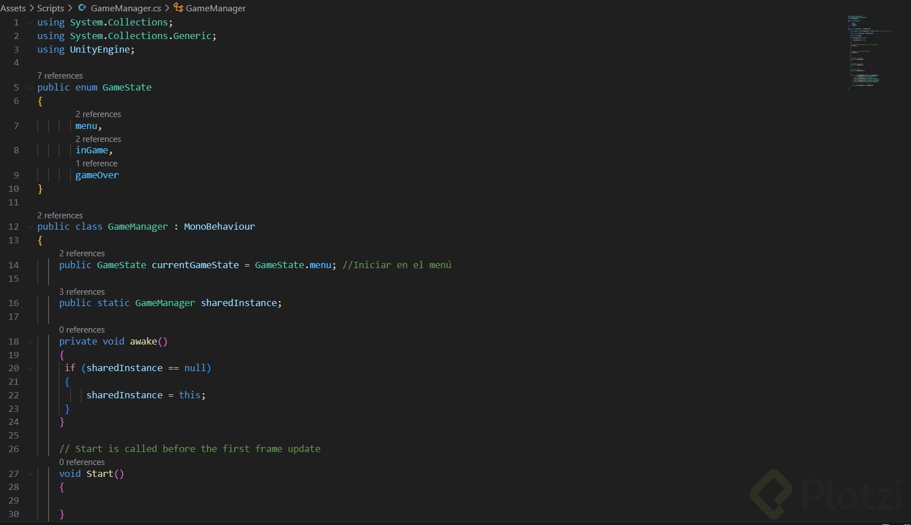This screenshot has width=911, height=525.
Task: Click the "Start()" method name on line 27
Action: click(x=105, y=474)
